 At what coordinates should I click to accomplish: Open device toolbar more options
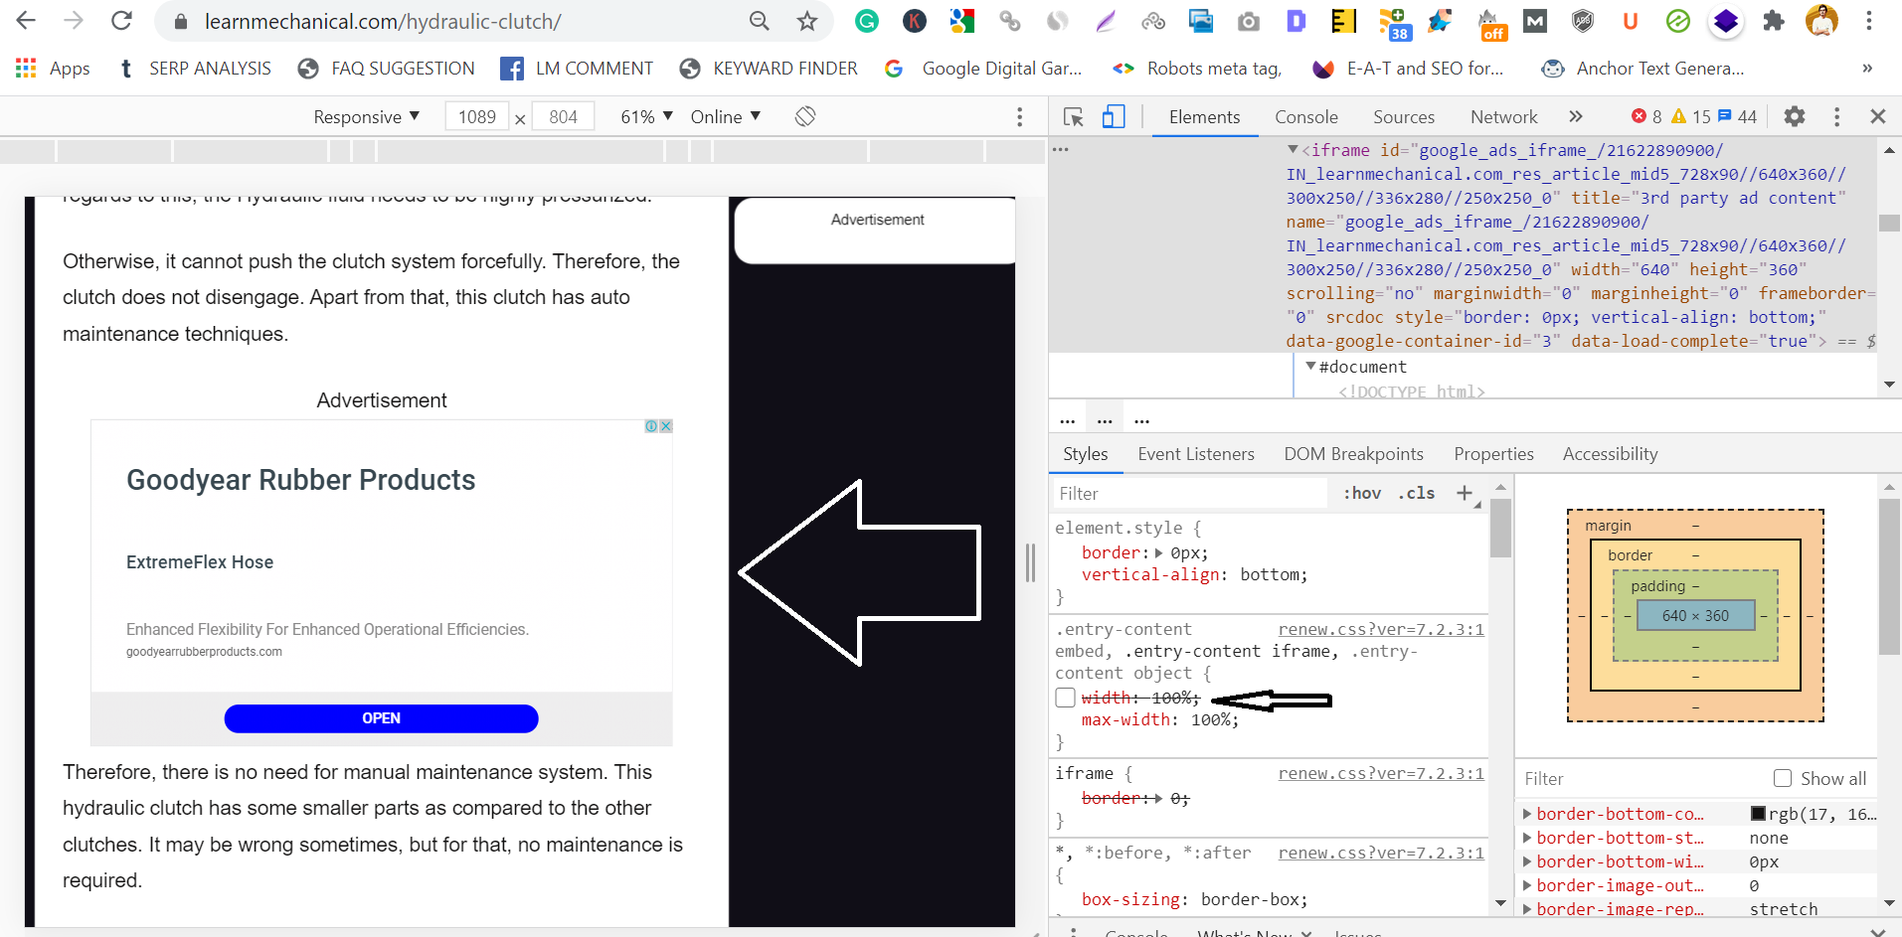tap(1019, 117)
